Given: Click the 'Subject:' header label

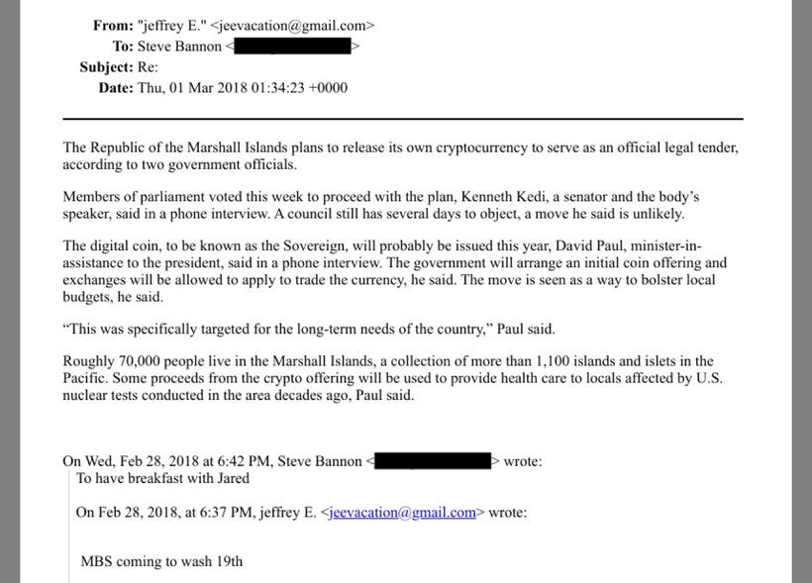Looking at the screenshot, I should (x=106, y=67).
